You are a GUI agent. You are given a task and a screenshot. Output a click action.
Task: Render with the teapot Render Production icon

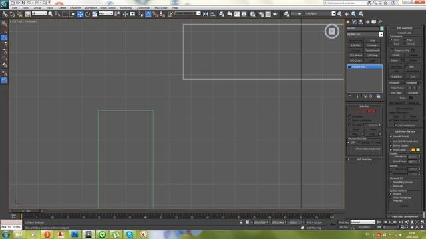[275, 14]
